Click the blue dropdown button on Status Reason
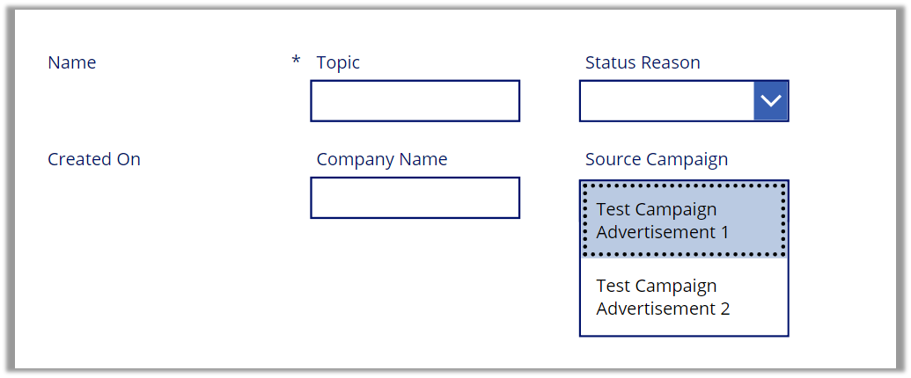 pos(771,101)
